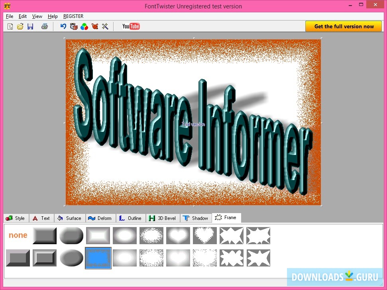Select top-row soft heart frame
Image resolution: width=387 pixels, height=290 pixels.
[178, 236]
